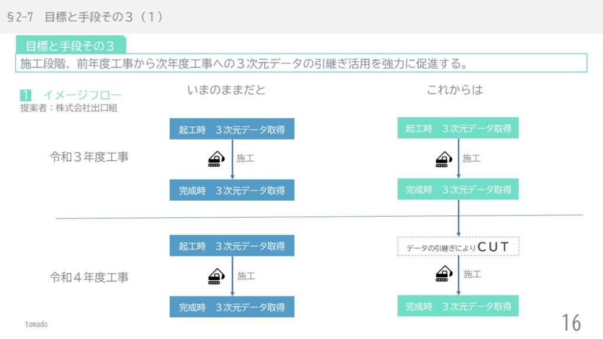Click the excavator icon in the blue 令和４年度 flow
Viewport: 603px width, 339px height.
tap(217, 276)
